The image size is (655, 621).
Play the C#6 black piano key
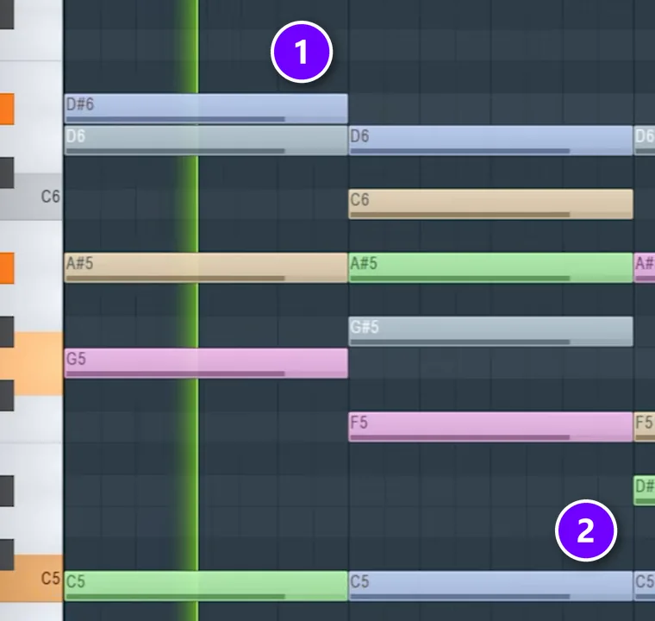point(7,172)
